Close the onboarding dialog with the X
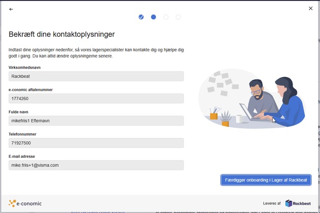This screenshot has height=213, width=320. coord(310,8)
